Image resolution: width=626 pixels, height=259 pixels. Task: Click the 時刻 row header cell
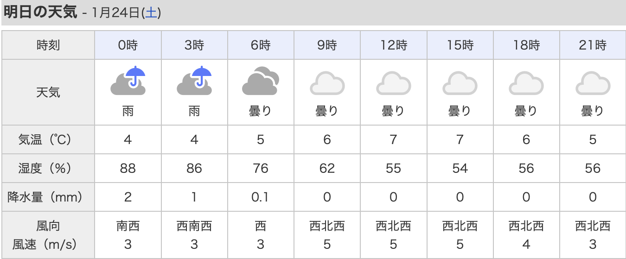(x=48, y=45)
